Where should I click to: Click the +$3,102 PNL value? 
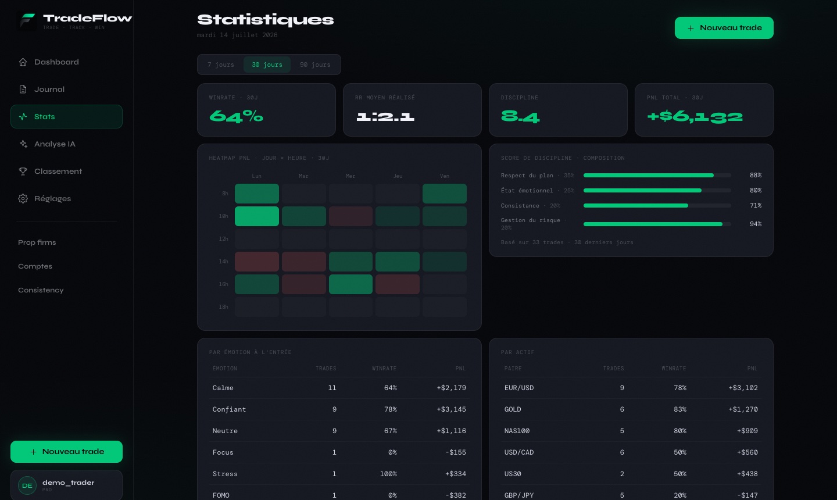(743, 388)
